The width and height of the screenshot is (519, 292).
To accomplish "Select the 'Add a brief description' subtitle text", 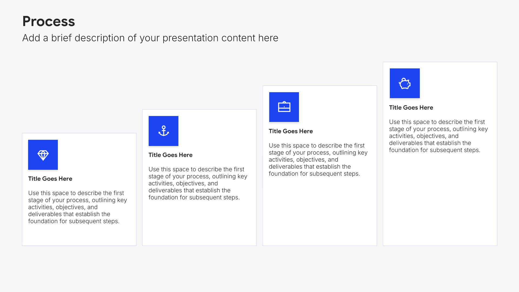I will click(x=150, y=38).
